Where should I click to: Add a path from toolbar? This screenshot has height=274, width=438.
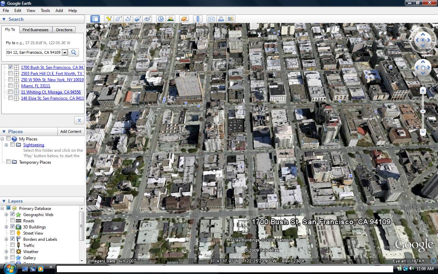tap(128, 19)
